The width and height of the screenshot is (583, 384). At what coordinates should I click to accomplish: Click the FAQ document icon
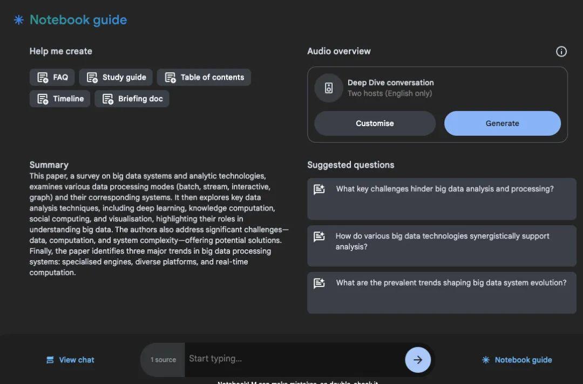pyautogui.click(x=43, y=78)
